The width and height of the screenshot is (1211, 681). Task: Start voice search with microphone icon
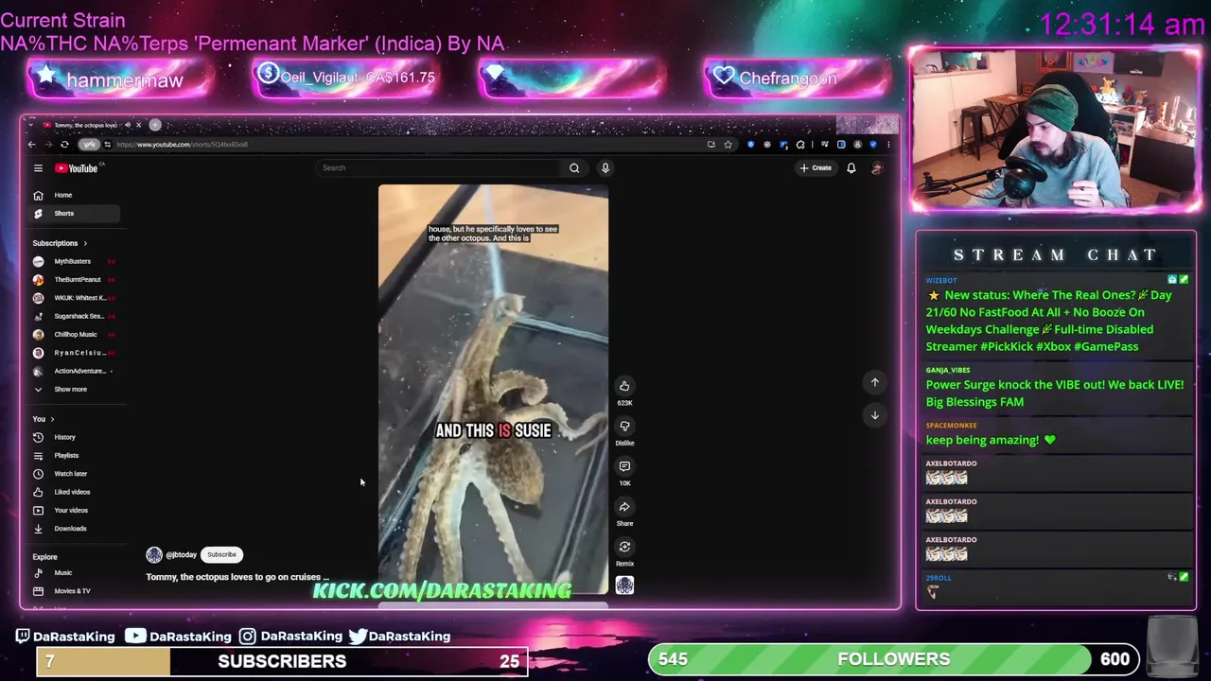(x=605, y=168)
